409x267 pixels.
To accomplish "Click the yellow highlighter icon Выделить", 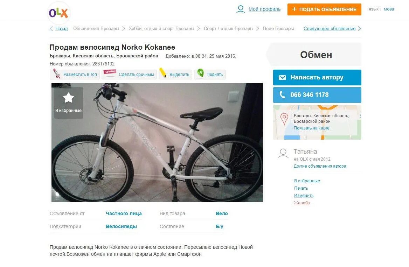I will 163,73.
